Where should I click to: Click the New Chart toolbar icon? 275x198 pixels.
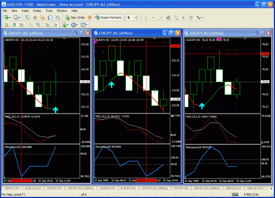pos(7,18)
